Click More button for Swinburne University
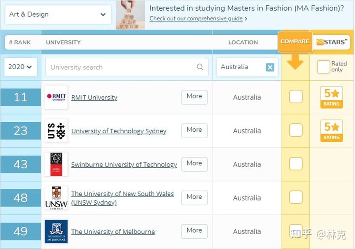 pyautogui.click(x=194, y=164)
